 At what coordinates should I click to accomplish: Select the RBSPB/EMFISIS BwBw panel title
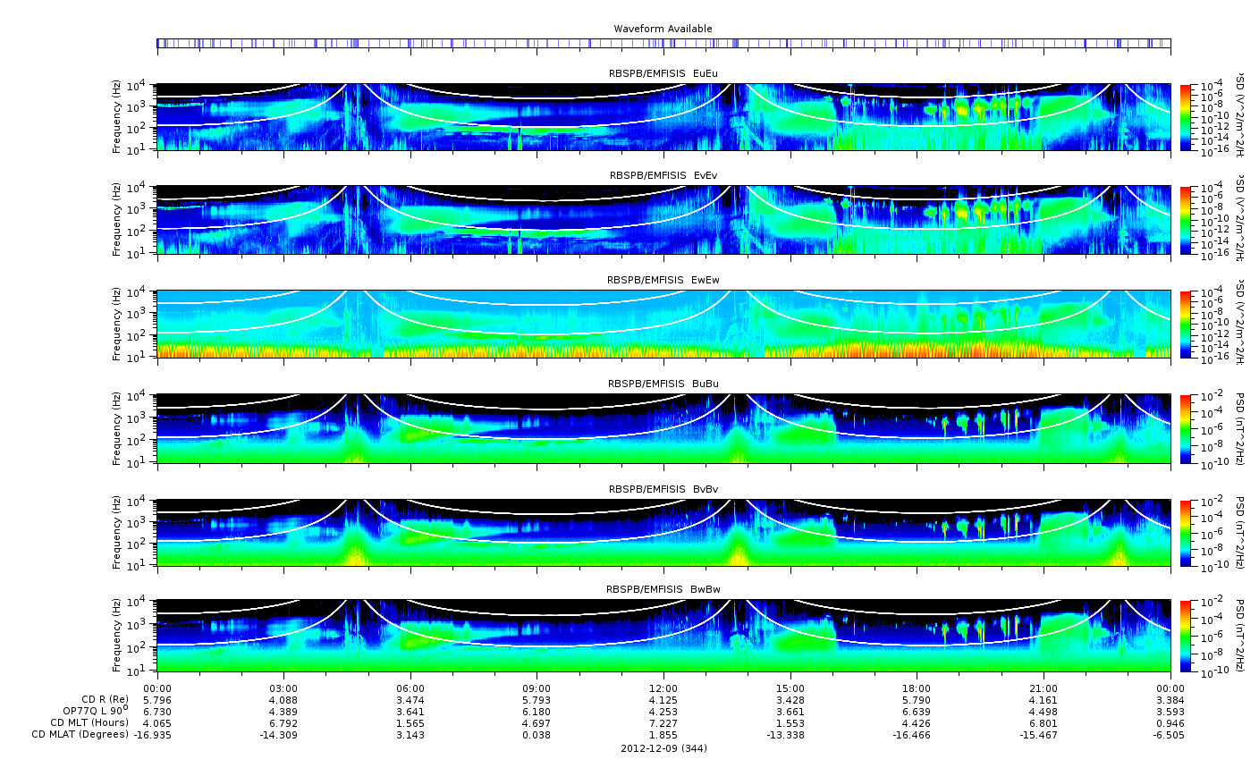[663, 589]
